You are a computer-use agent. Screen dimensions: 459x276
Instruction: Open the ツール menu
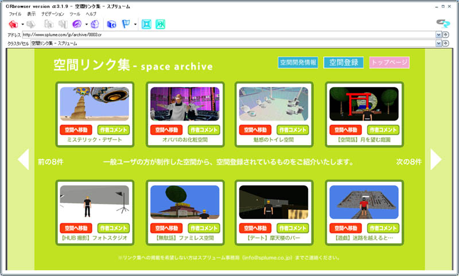tap(75, 14)
